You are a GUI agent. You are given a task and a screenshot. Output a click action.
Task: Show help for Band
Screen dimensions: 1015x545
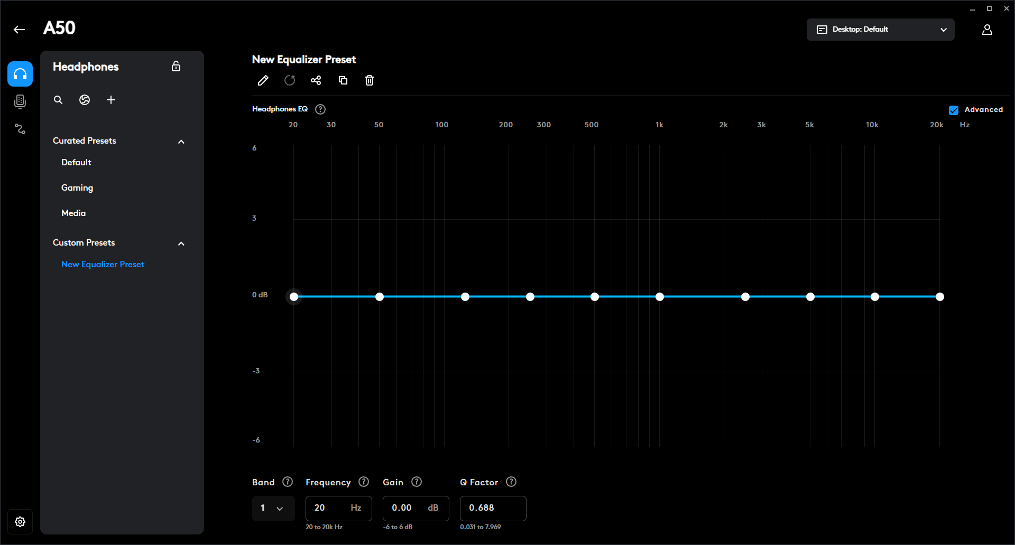point(288,482)
